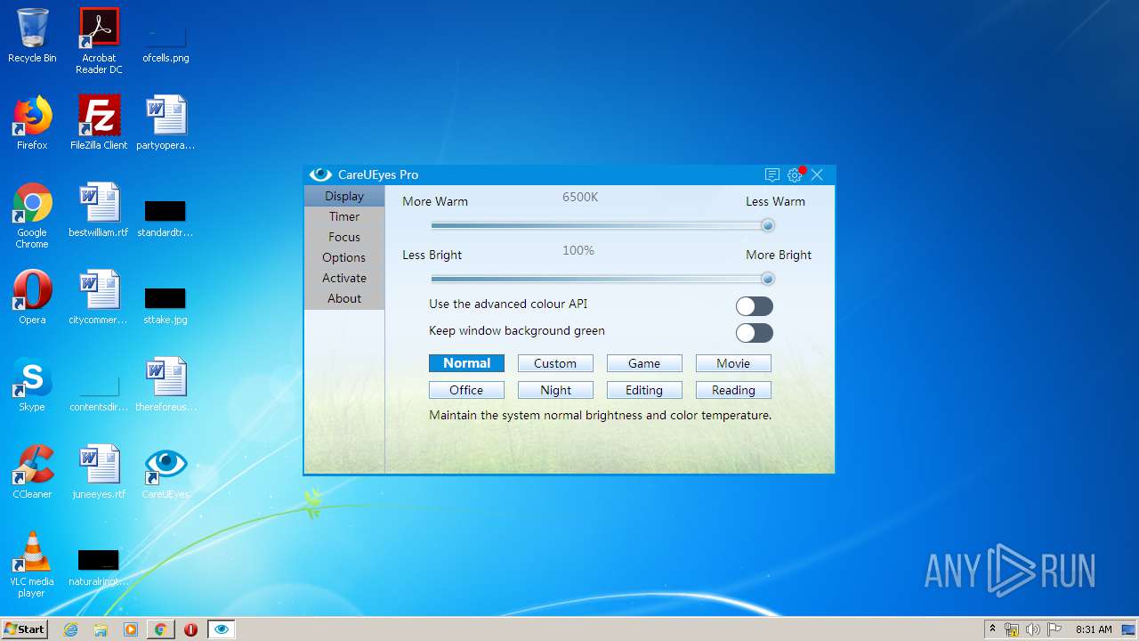The image size is (1139, 641).
Task: Open partyopera Word document icon
Action: (x=166, y=123)
